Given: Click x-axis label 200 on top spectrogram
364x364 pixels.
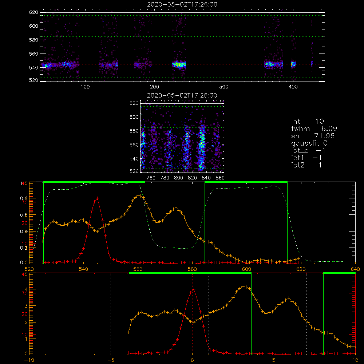Looking at the screenshot, I should pyautogui.click(x=154, y=87).
